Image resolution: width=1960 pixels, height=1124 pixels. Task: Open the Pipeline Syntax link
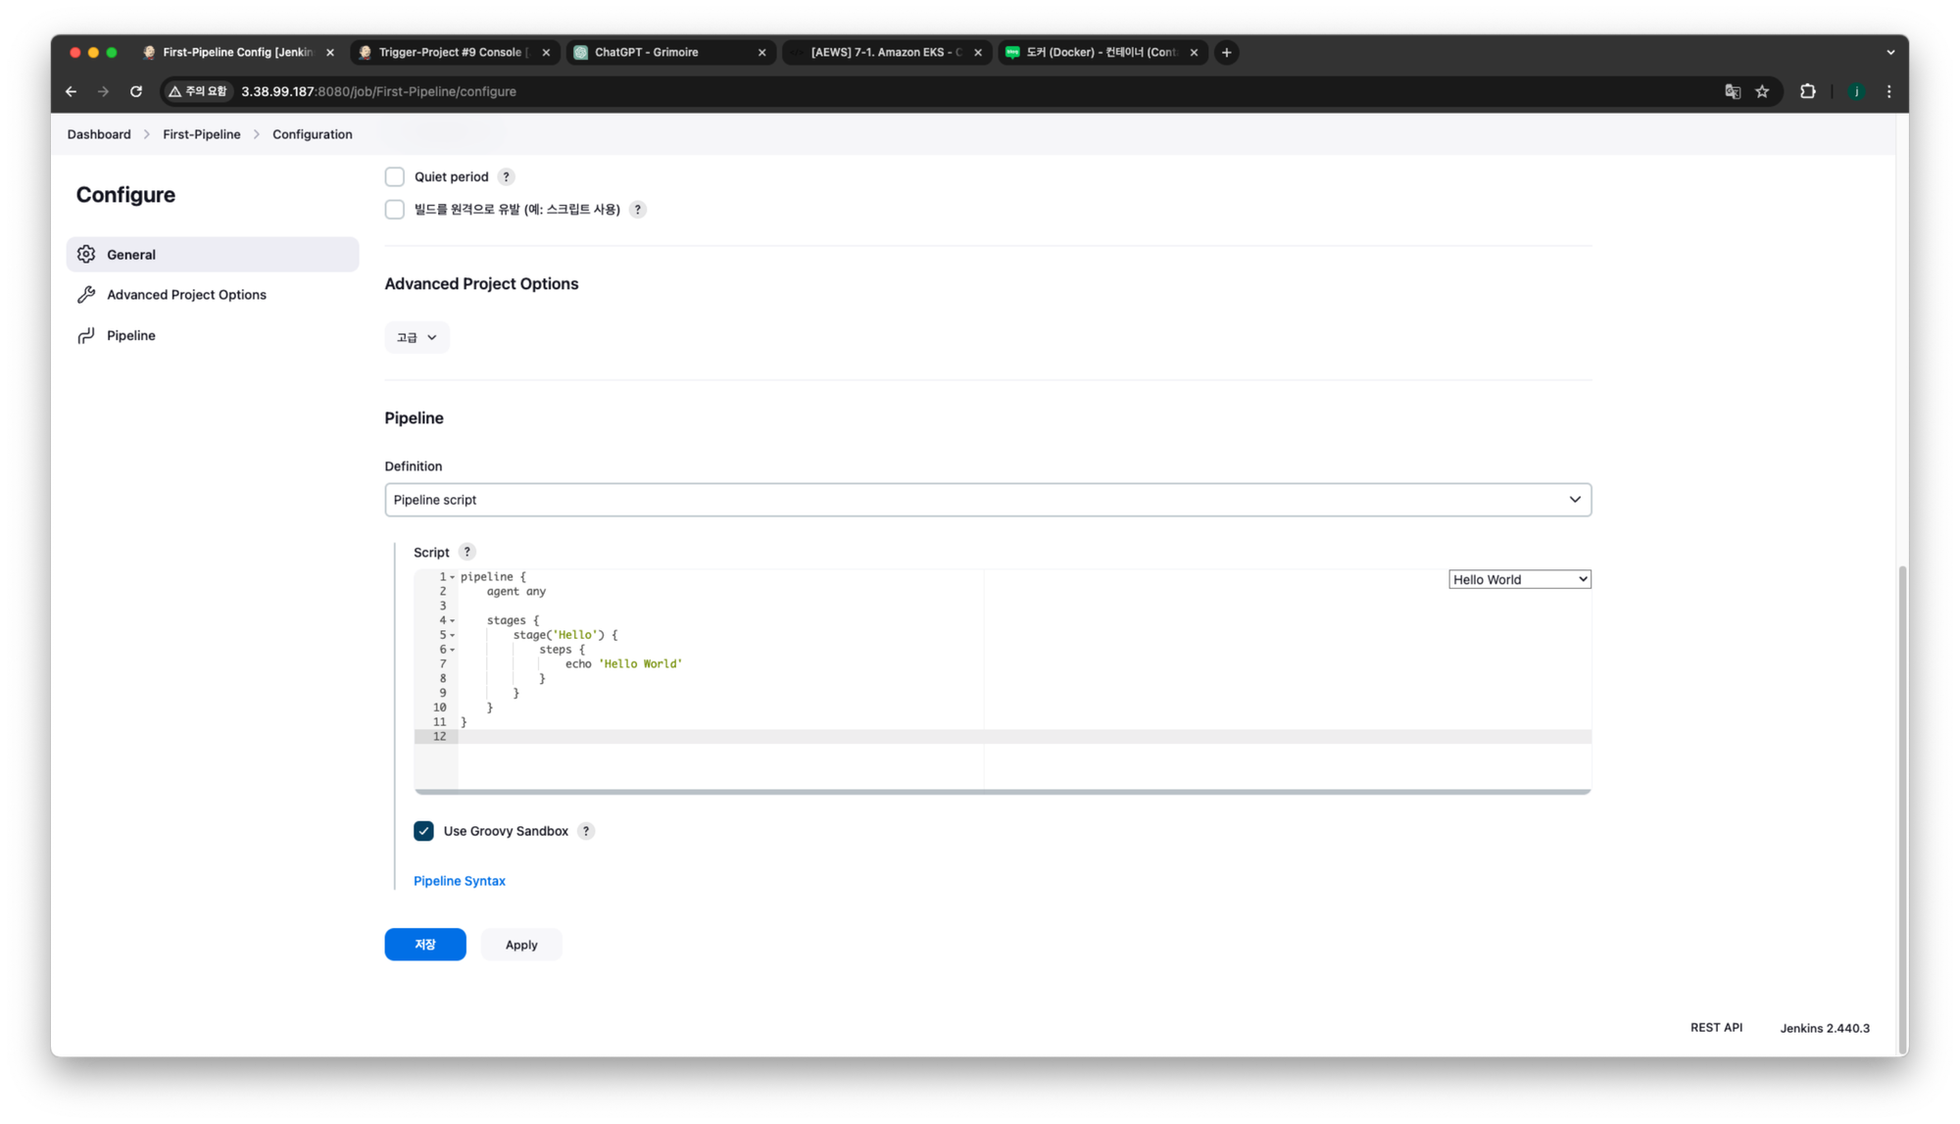459,881
